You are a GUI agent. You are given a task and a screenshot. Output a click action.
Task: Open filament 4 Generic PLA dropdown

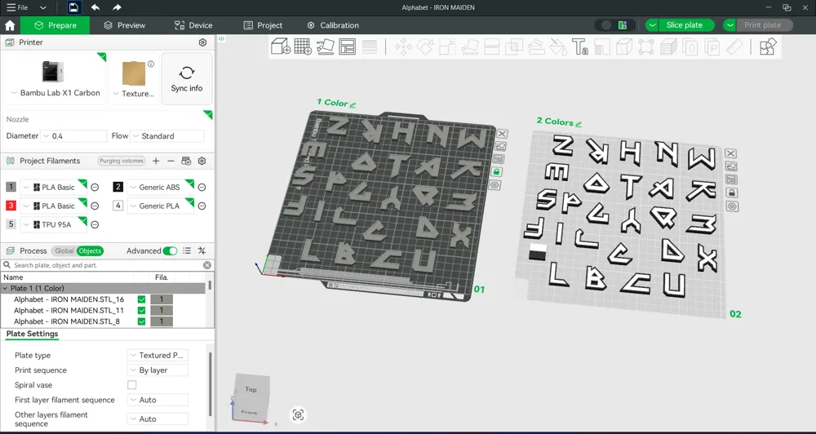pyautogui.click(x=160, y=206)
